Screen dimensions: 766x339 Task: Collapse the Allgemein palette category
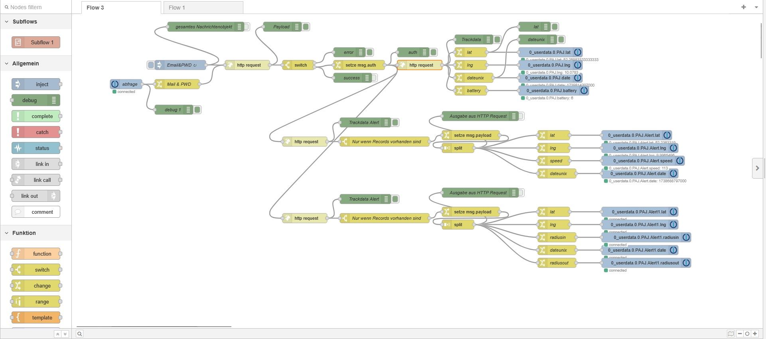(7, 63)
